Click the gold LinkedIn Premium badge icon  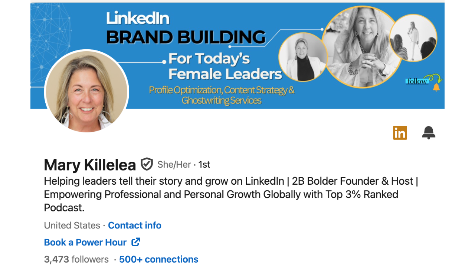pos(400,133)
